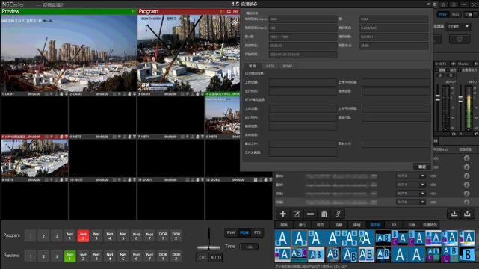Expand the DDR1 dropdown

coord(458,27)
